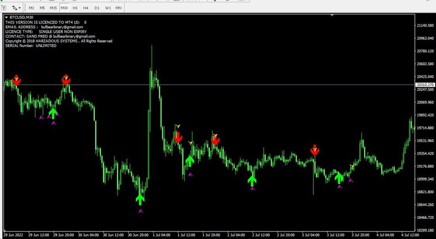Click price scale value 19892.420
The width and height of the screenshot is (436, 239).
coord(426,115)
